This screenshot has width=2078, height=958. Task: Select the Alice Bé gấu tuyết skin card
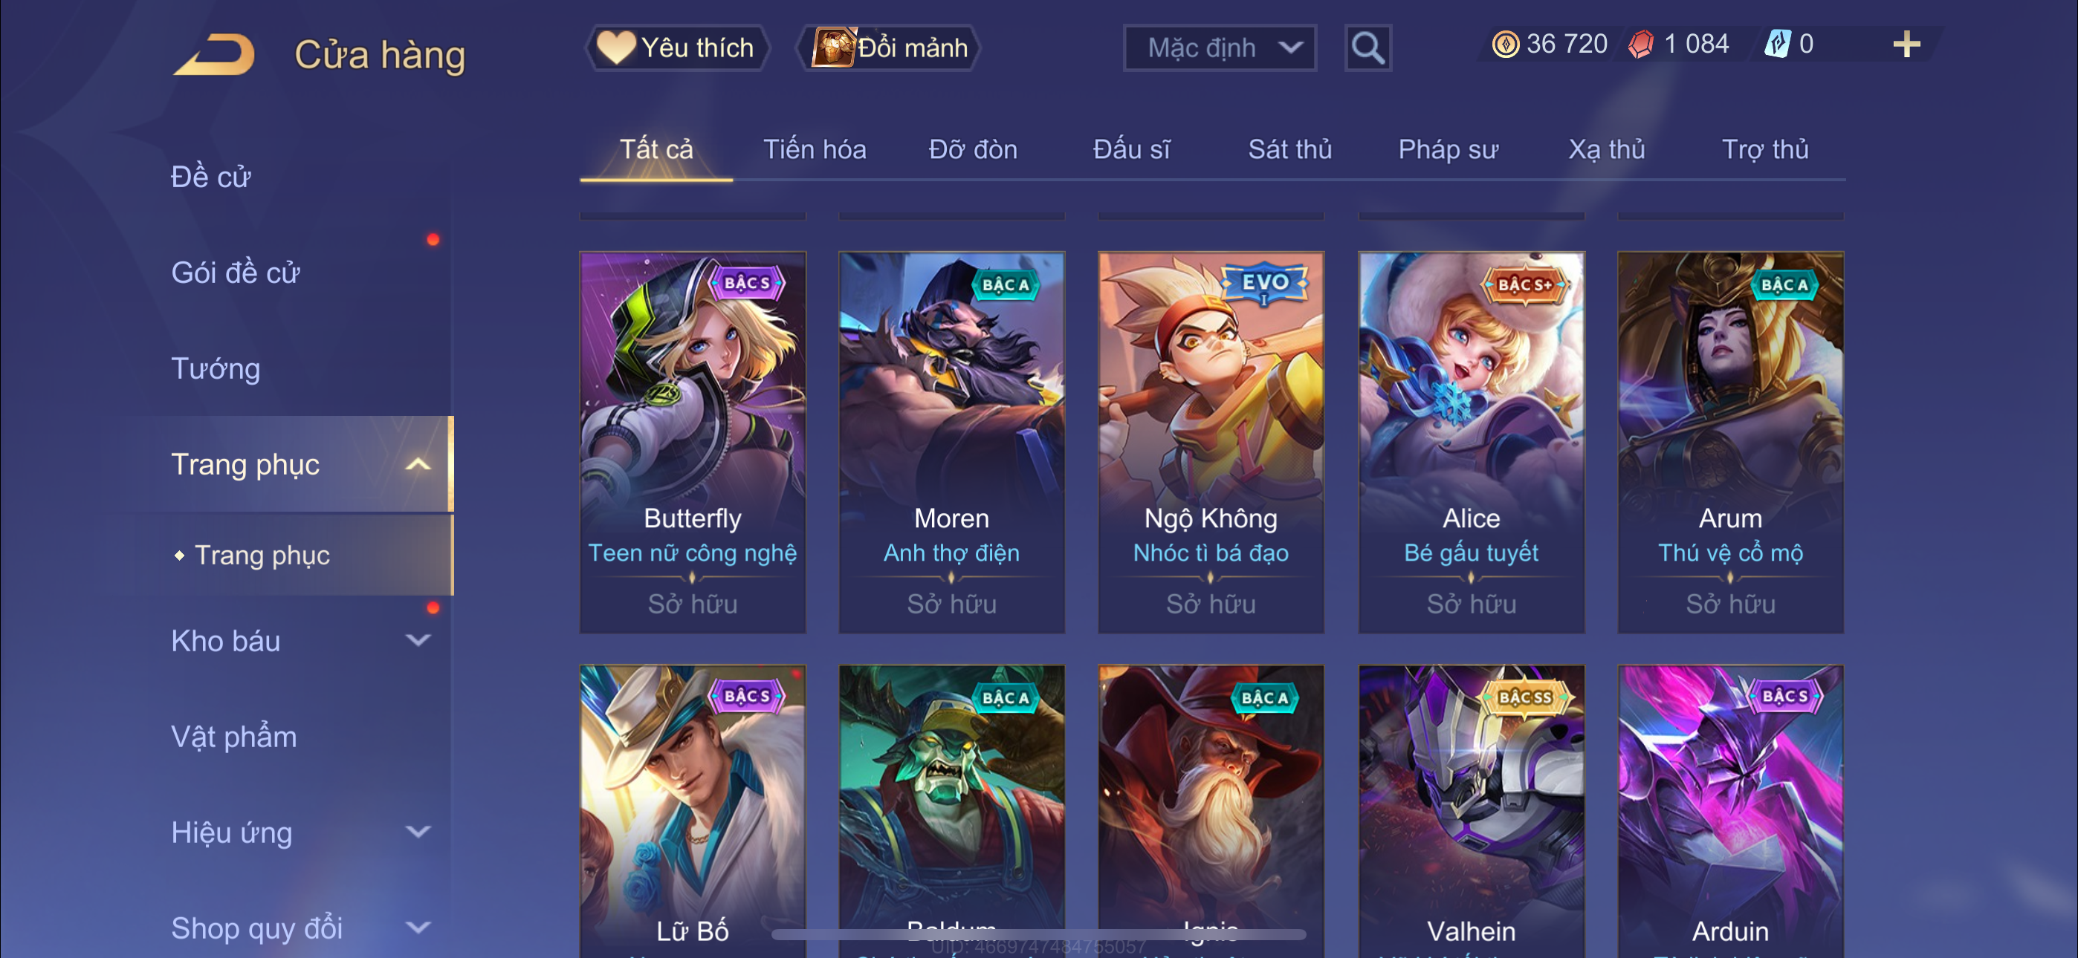(1471, 442)
